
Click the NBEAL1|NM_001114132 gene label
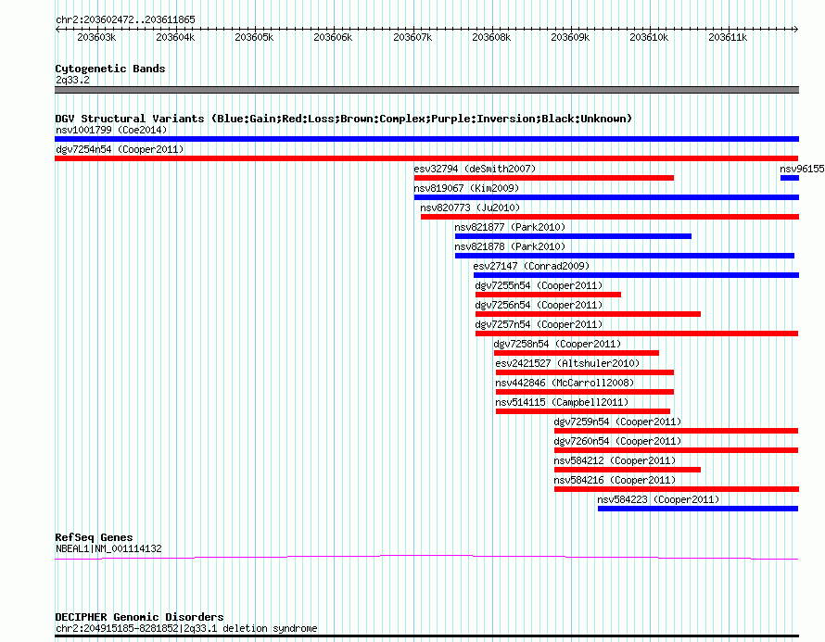pos(108,549)
